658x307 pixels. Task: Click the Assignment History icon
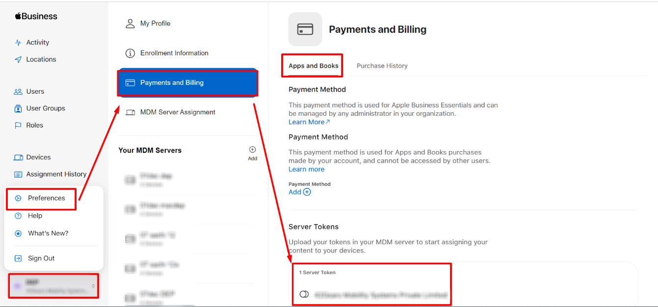tap(17, 174)
